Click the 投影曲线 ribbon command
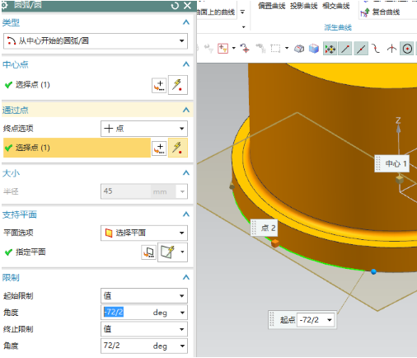 [303, 6]
